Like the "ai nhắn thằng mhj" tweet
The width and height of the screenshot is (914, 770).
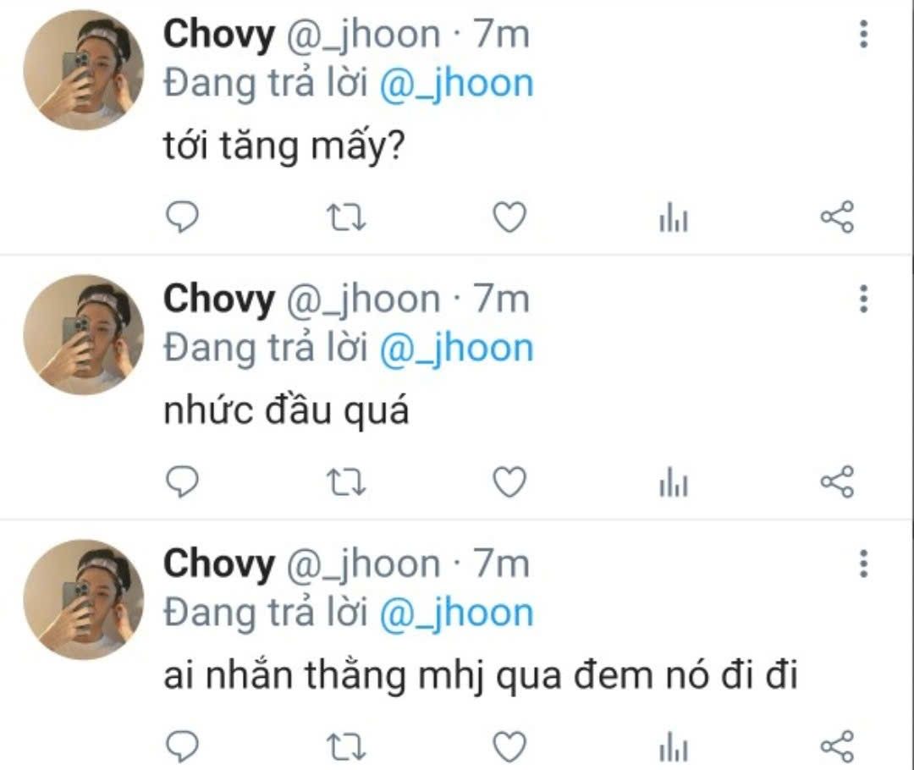pos(509,746)
